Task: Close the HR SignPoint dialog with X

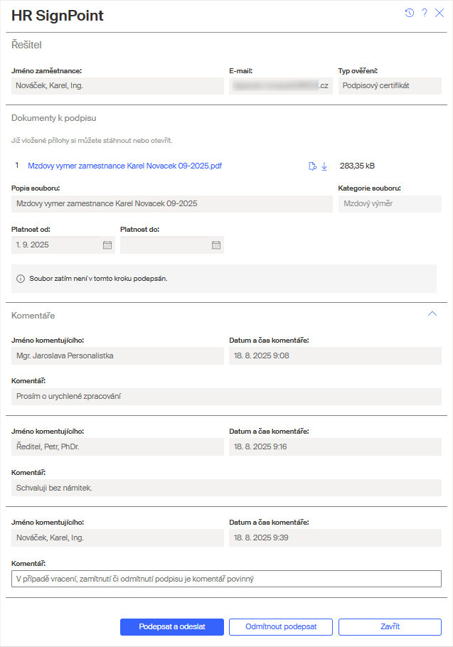Action: pos(439,13)
